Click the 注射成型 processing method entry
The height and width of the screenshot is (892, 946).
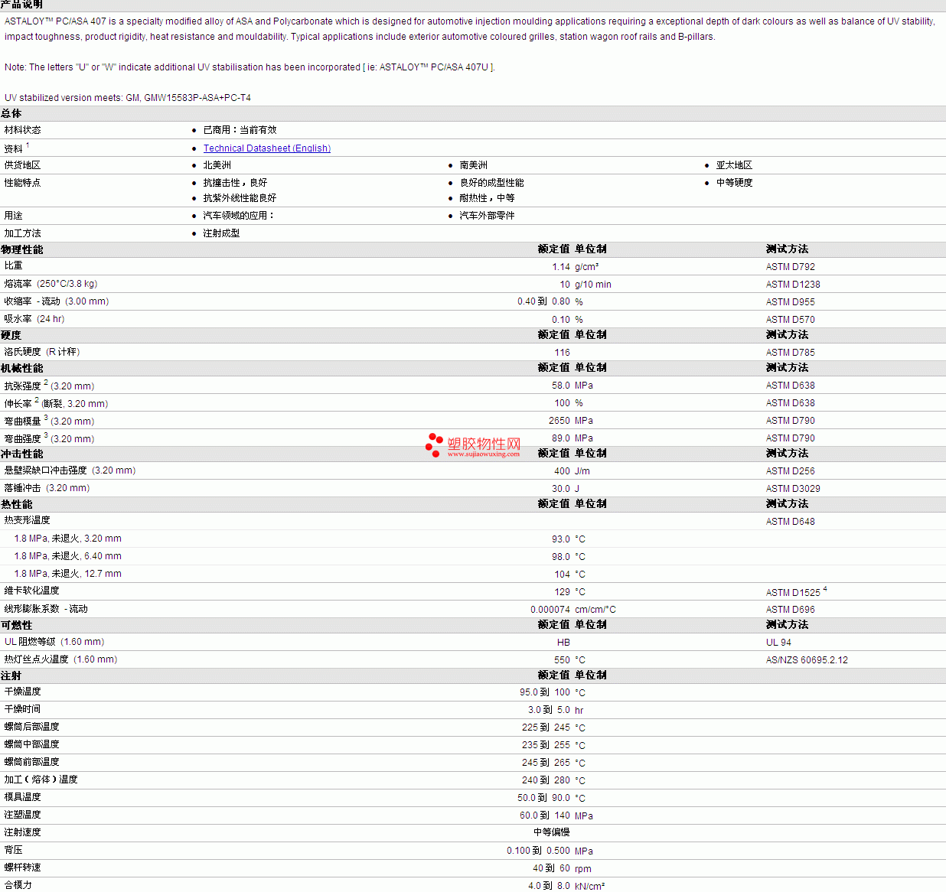(222, 233)
